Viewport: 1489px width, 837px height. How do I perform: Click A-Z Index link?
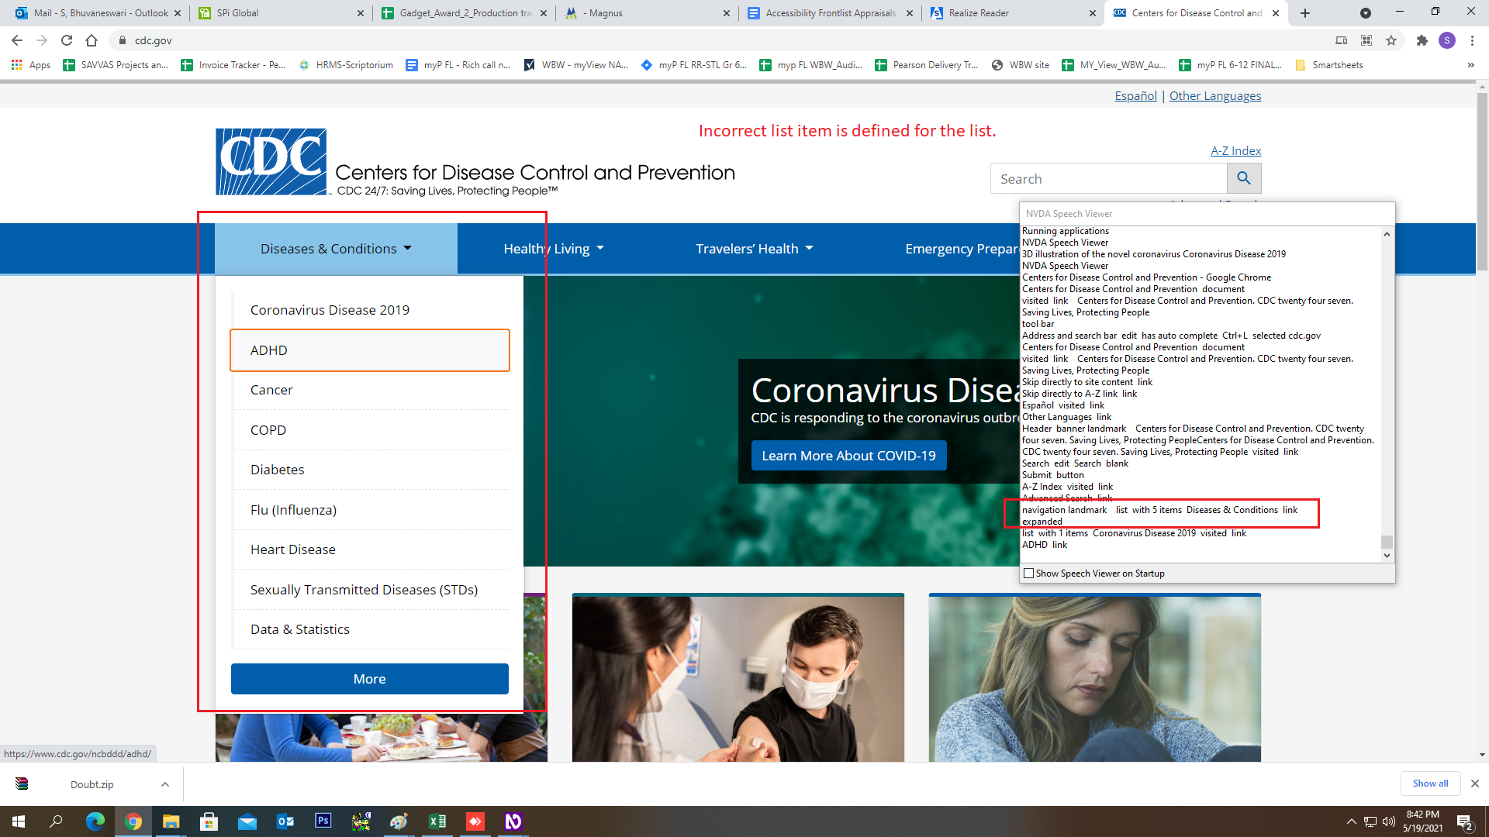(x=1235, y=150)
